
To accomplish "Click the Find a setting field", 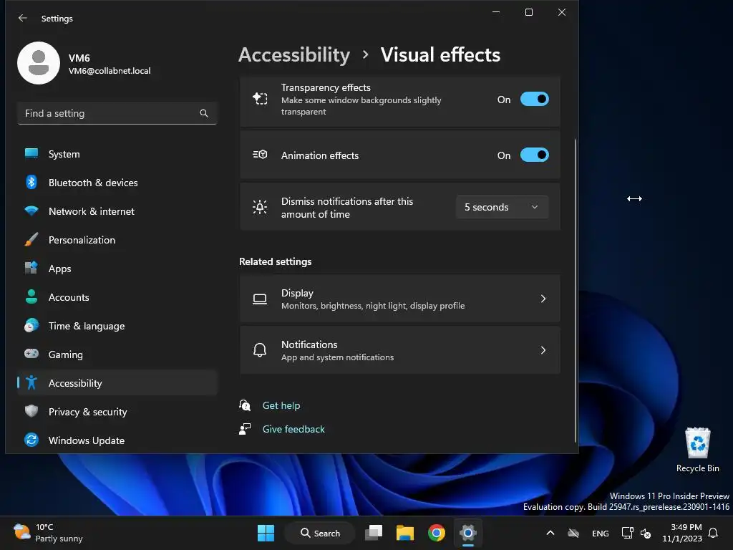I will [117, 113].
